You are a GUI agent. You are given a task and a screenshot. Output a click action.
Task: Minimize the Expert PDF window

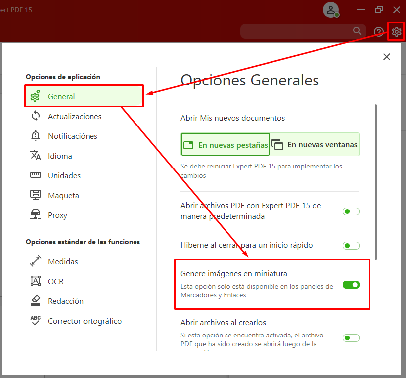click(x=361, y=10)
